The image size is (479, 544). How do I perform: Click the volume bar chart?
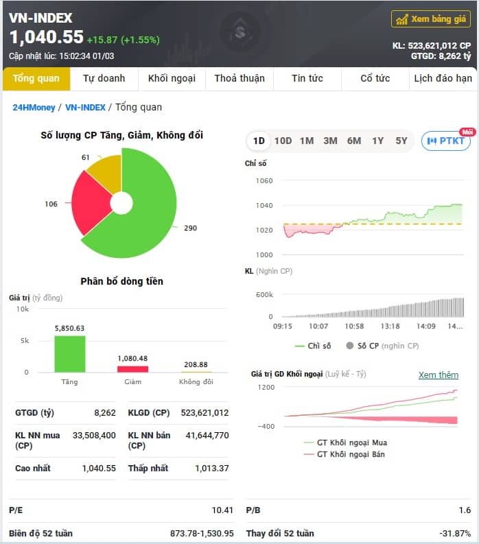373,307
